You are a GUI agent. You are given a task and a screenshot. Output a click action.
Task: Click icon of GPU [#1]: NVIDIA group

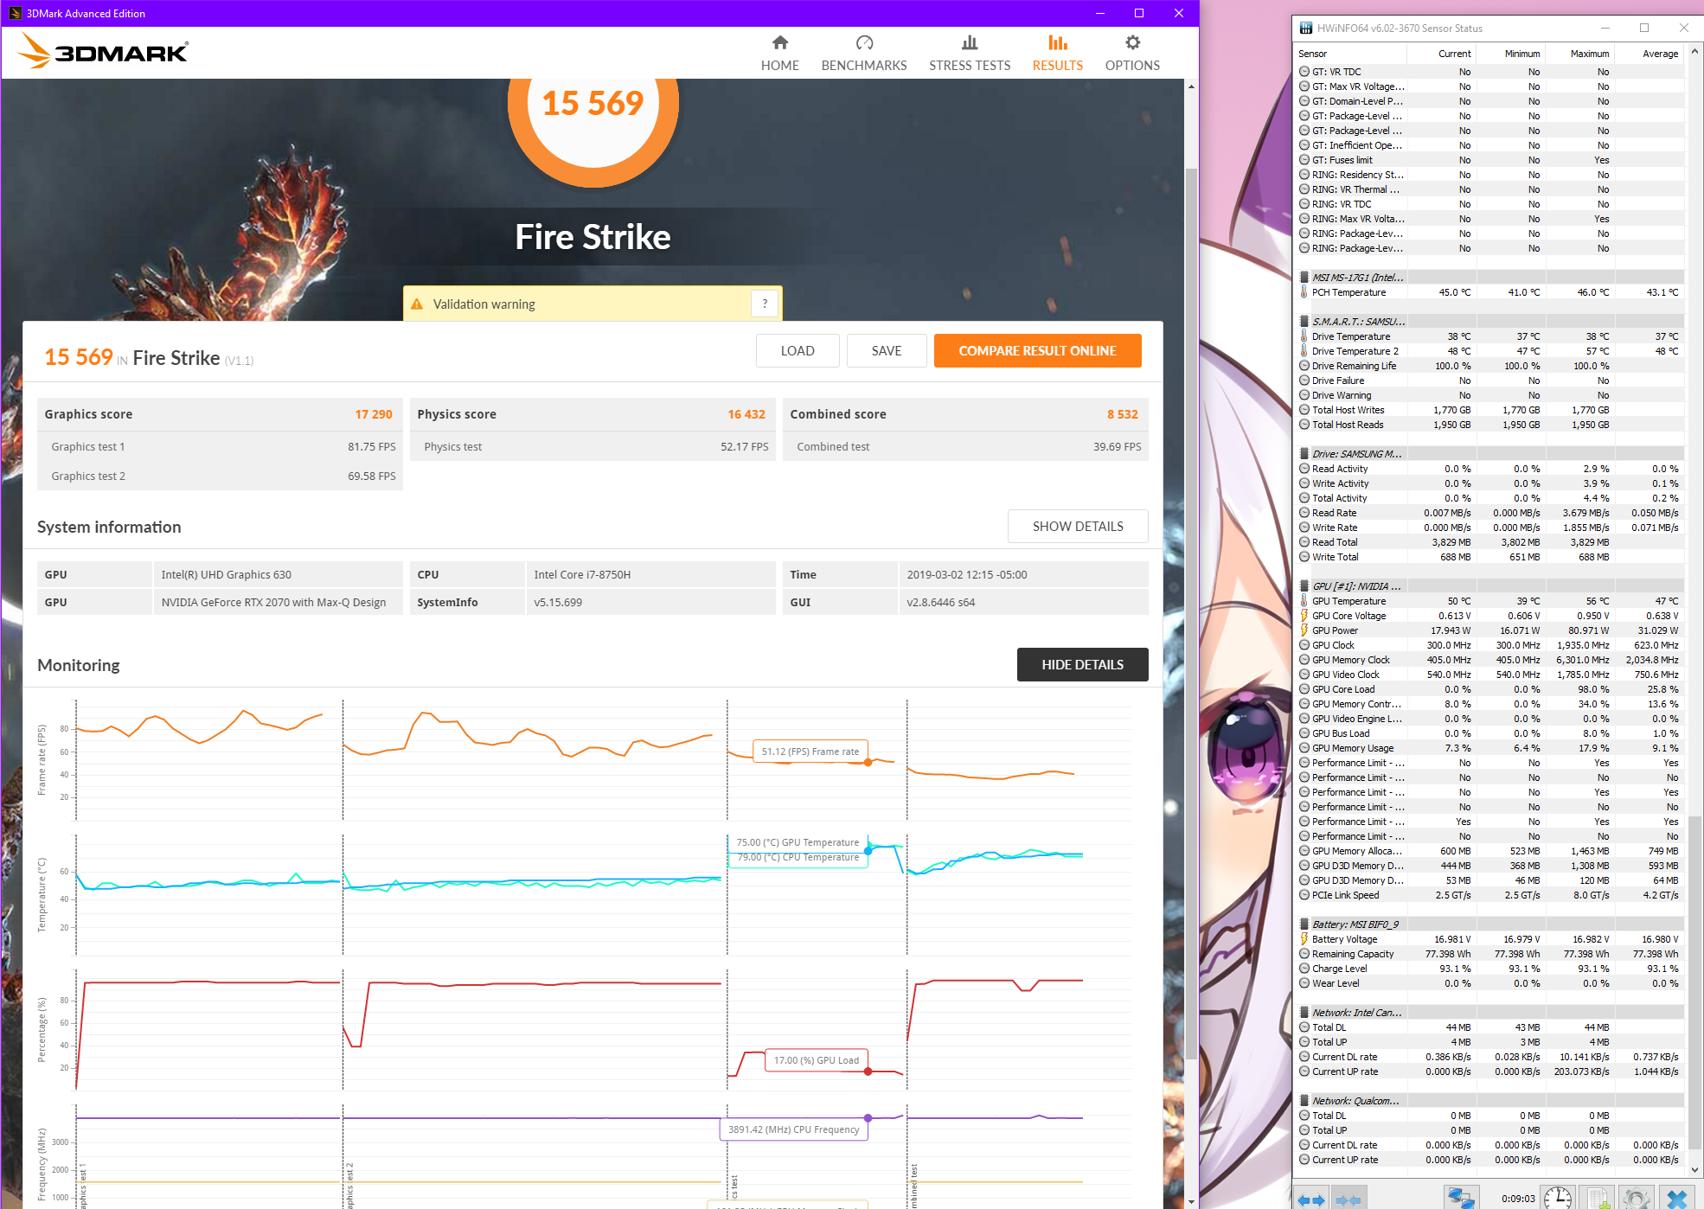tap(1304, 586)
